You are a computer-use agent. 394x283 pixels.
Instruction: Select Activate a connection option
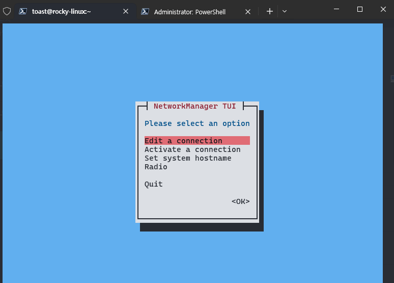coord(192,149)
